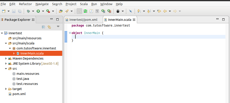Open the New wizard dropdown arrow

[9, 11]
